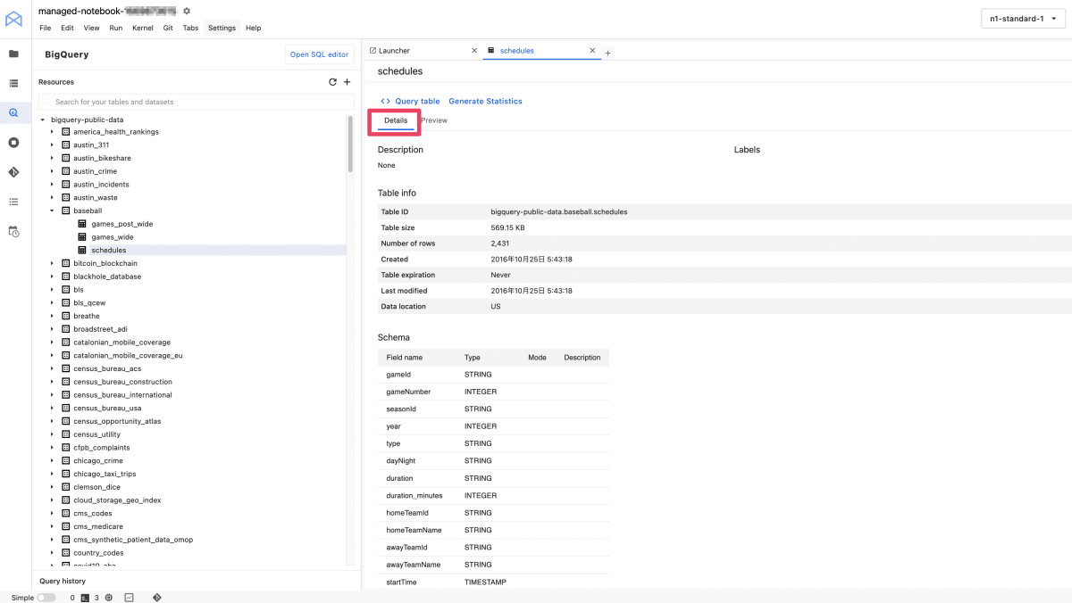Click the austin_311 dataset icon
The height and width of the screenshot is (603, 1072).
(x=65, y=145)
